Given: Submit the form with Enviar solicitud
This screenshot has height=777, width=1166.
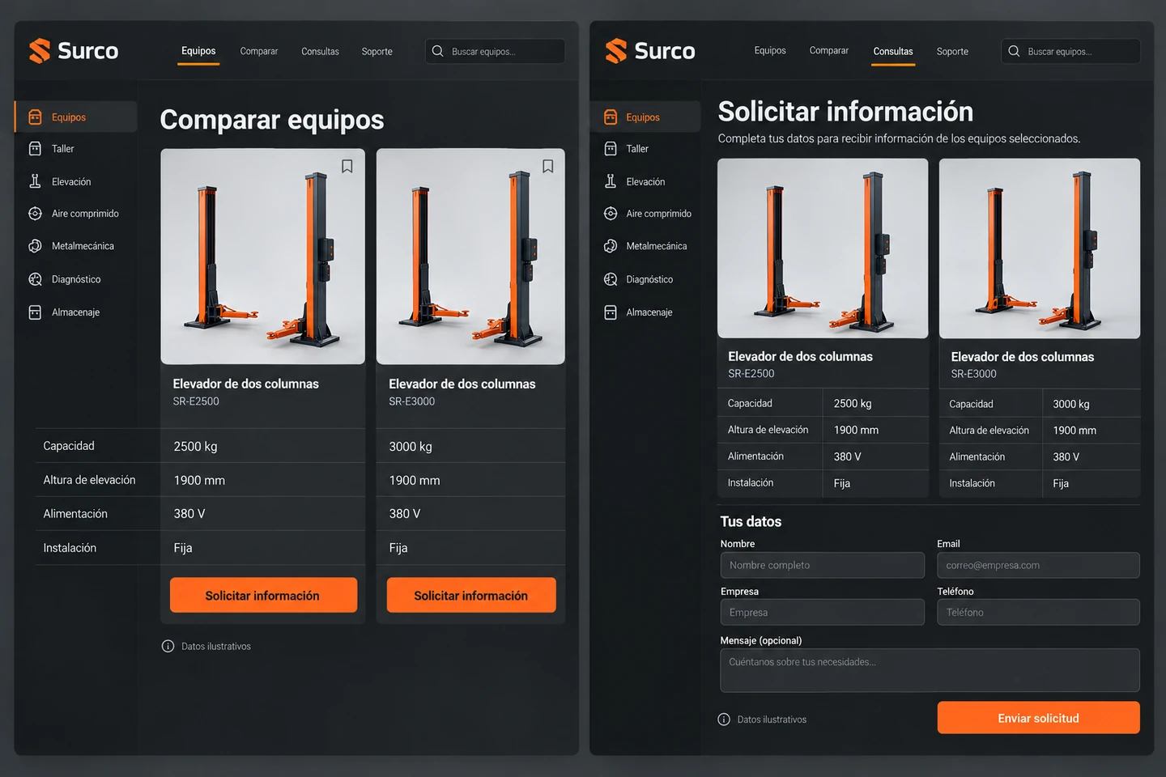Looking at the screenshot, I should [1038, 718].
